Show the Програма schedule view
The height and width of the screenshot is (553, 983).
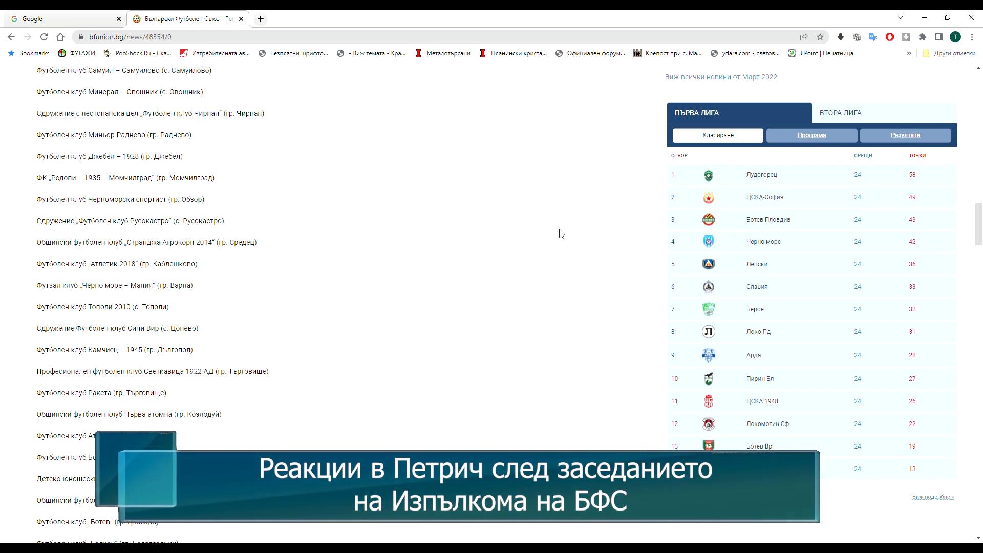point(811,135)
